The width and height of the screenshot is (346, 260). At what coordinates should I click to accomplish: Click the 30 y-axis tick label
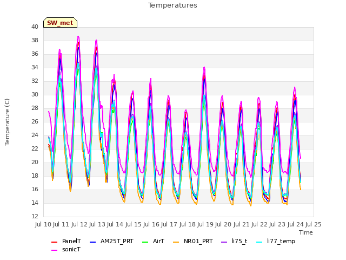click(x=35, y=94)
